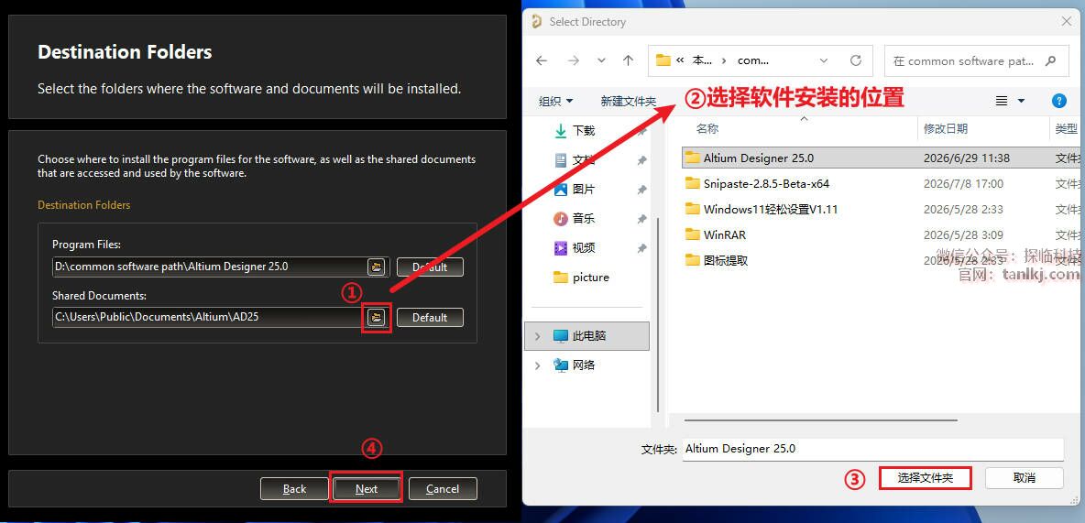Go up one folder level
The height and width of the screenshot is (523, 1085).
(629, 60)
